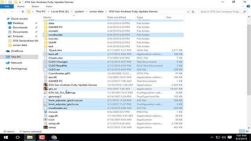Select the 'gtaweap3' font file icon

[45, 97]
